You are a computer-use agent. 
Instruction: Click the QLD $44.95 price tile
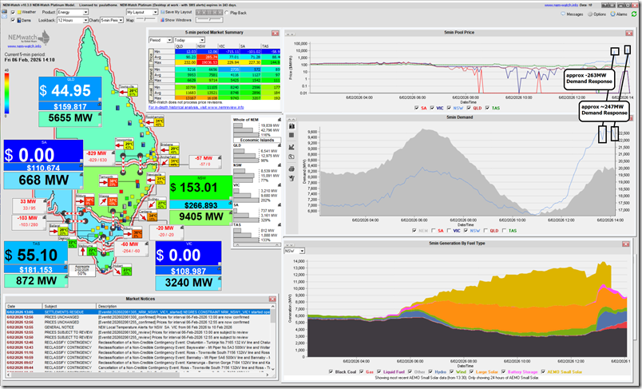[x=70, y=89]
